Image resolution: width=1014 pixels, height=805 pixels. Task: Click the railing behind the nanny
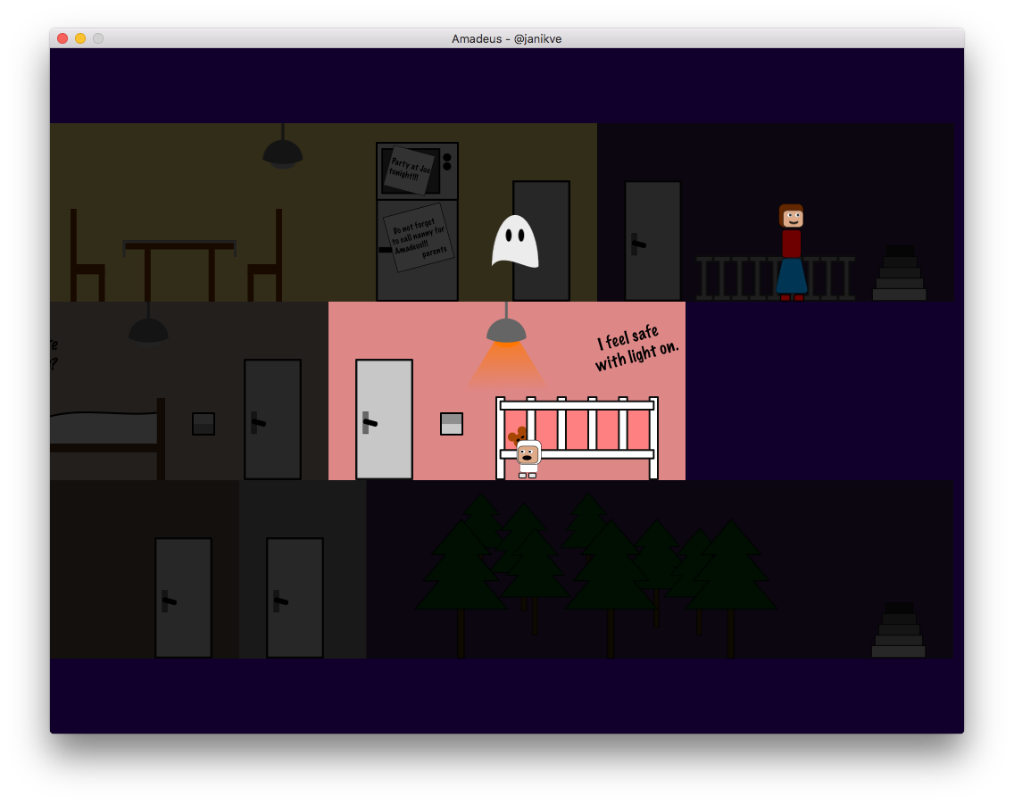[776, 278]
